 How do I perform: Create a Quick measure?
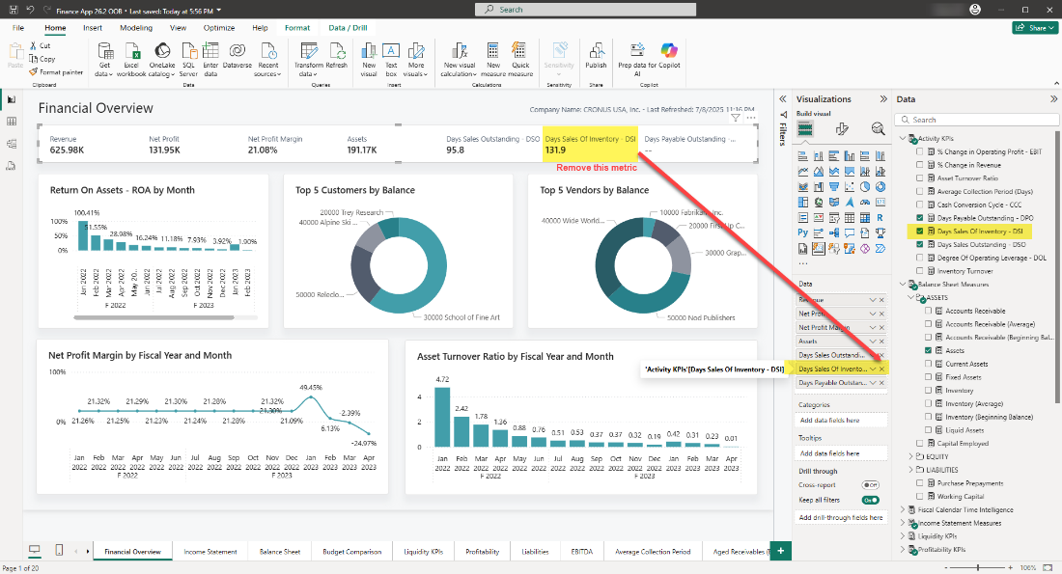[520, 60]
